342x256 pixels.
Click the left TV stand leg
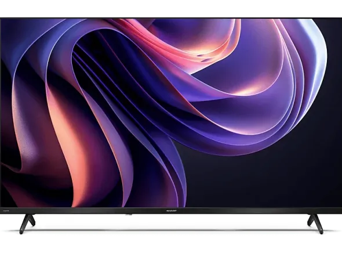tap(27, 224)
